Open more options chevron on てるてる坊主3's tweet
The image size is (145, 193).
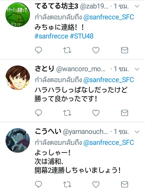[137, 6]
